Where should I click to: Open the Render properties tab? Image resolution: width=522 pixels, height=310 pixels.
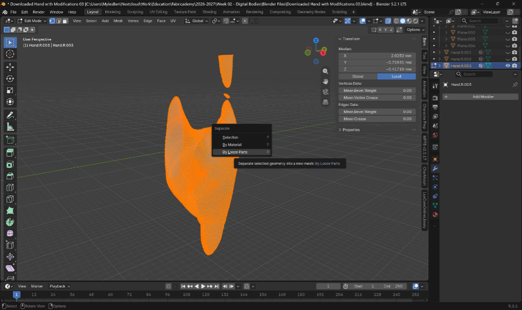click(x=435, y=98)
